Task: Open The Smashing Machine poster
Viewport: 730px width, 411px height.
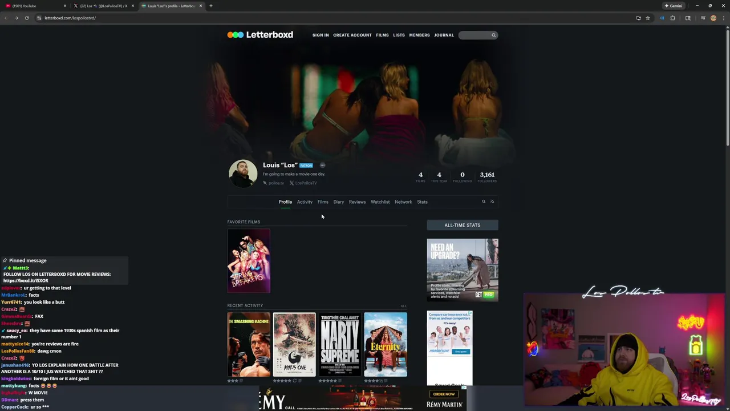Action: click(x=249, y=344)
